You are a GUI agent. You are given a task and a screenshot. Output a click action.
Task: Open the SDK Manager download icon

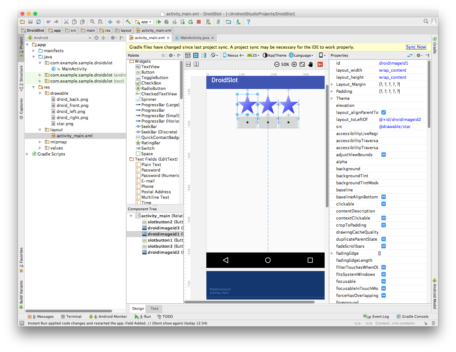[x=238, y=22]
